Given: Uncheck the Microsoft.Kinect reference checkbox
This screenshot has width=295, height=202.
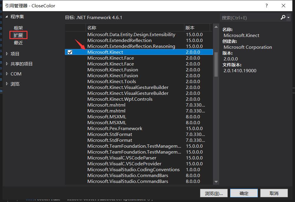Looking at the screenshot, I should click(70, 52).
